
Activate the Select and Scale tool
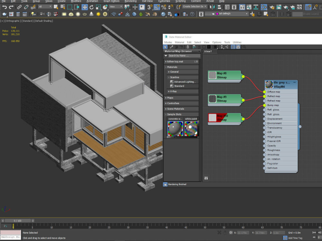98,7
